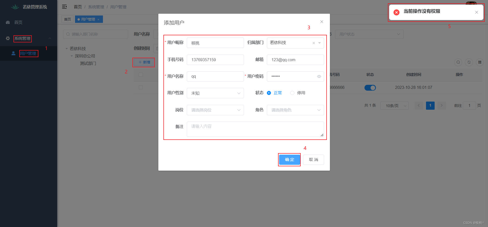Screen dimensions: 488x227
Task: Open 用户管理 in the sidebar menu
Action: click(x=28, y=53)
